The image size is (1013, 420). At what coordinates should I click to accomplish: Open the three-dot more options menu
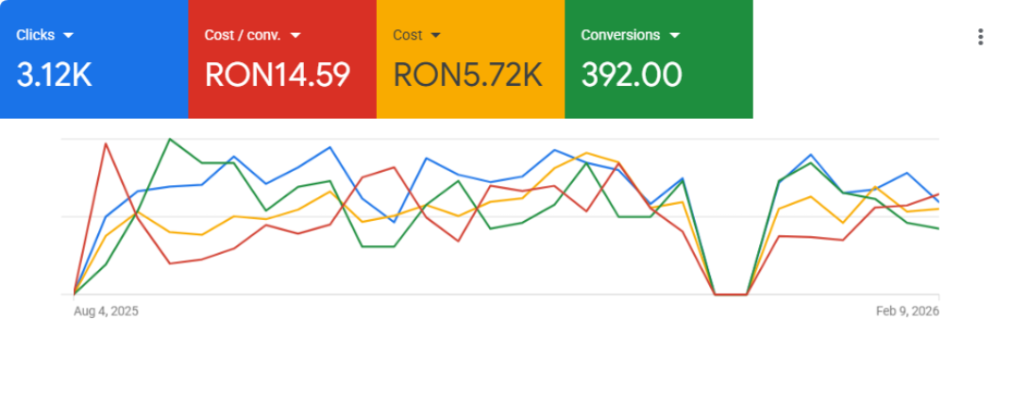(x=981, y=37)
